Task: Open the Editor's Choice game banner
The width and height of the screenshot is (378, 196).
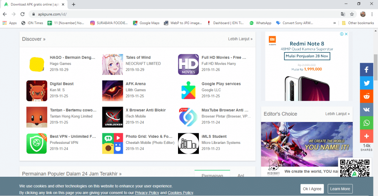Action: (307, 144)
